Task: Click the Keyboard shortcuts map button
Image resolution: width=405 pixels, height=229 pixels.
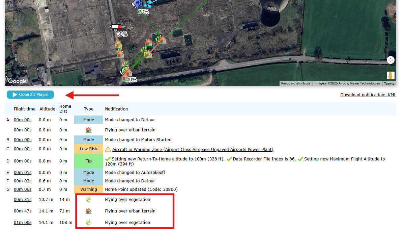Action: tap(296, 83)
